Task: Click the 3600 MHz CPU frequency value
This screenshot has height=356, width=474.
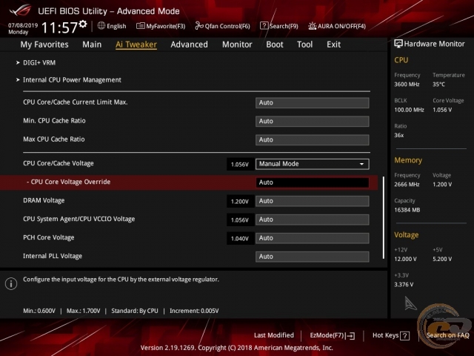Action: pos(407,85)
